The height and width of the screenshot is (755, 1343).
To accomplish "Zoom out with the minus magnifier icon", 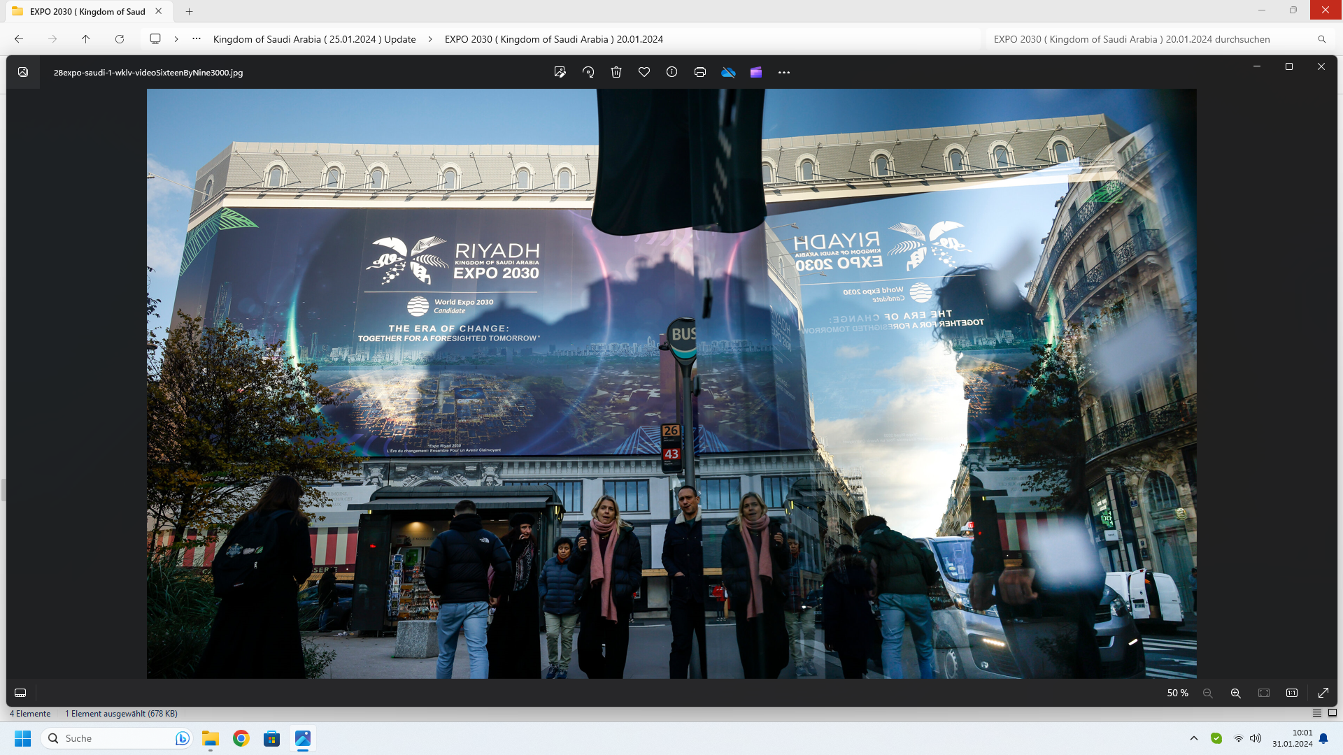I will coord(1208,693).
